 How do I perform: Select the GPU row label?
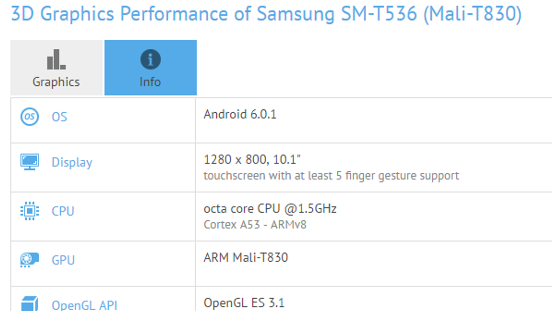[63, 260]
